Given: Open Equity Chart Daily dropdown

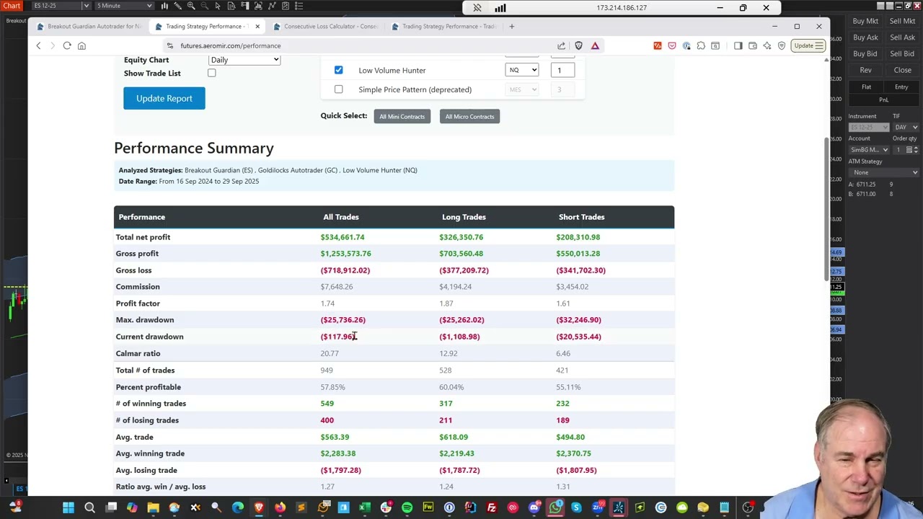Looking at the screenshot, I should 244,60.
